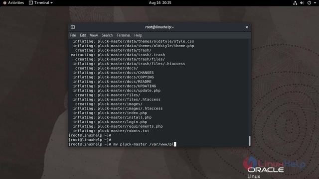Image resolution: width=319 pixels, height=179 pixels.
Task: Expand the system menu arrow
Action: [315, 3]
